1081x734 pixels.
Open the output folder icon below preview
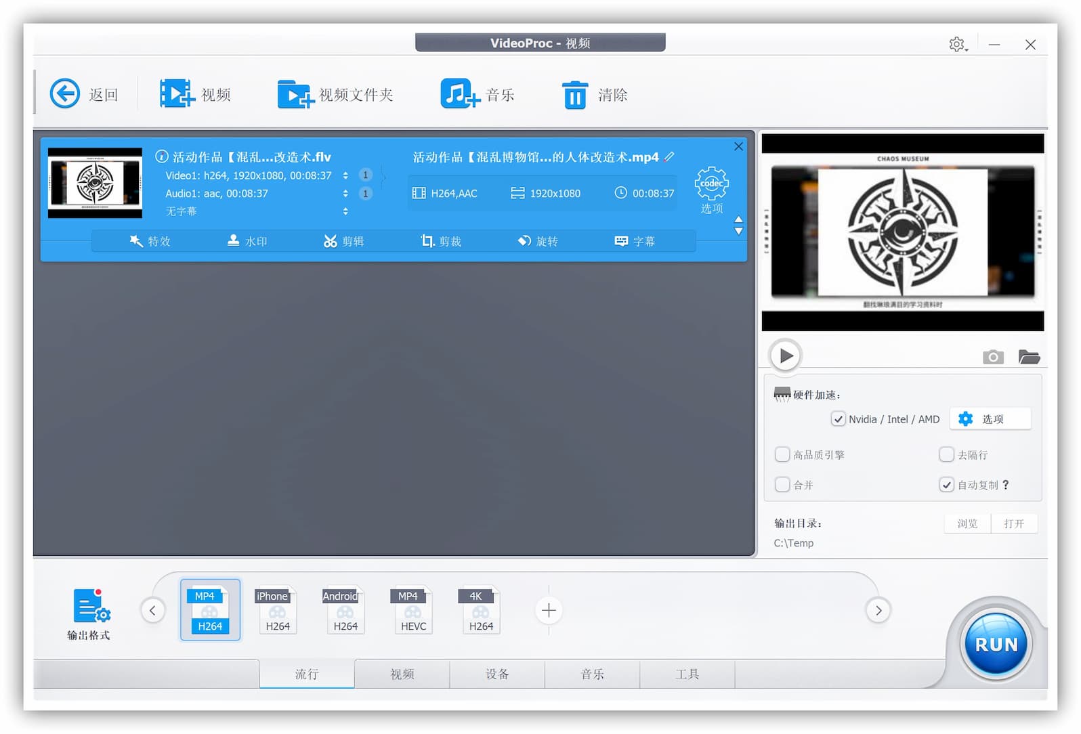[x=1029, y=357]
